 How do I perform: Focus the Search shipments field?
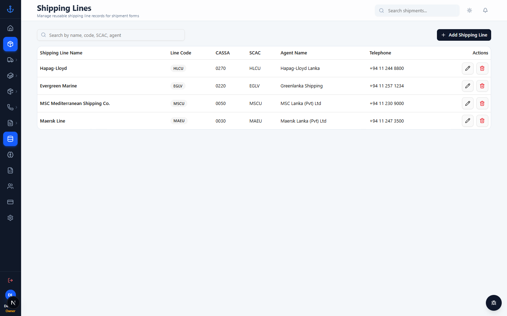[417, 11]
